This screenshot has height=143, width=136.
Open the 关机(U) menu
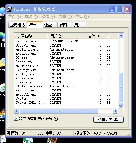pos(65,17)
